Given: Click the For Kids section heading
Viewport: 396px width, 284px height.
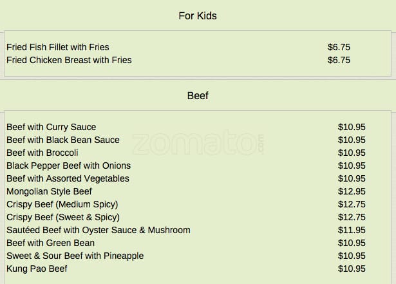Looking at the screenshot, I should click(198, 15).
